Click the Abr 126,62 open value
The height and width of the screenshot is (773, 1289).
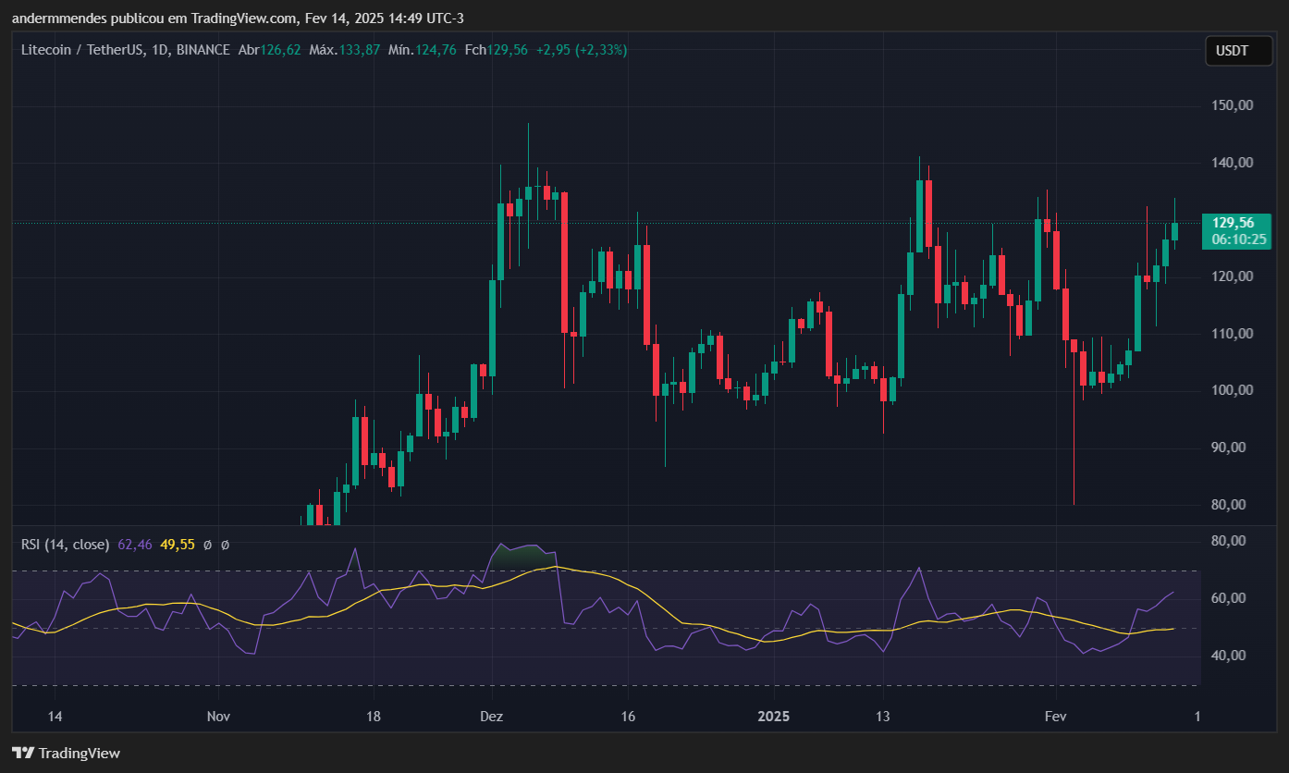tap(270, 50)
